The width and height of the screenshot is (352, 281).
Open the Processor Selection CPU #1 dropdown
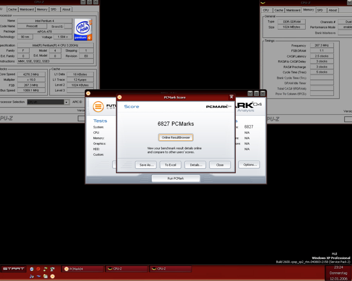[66, 102]
